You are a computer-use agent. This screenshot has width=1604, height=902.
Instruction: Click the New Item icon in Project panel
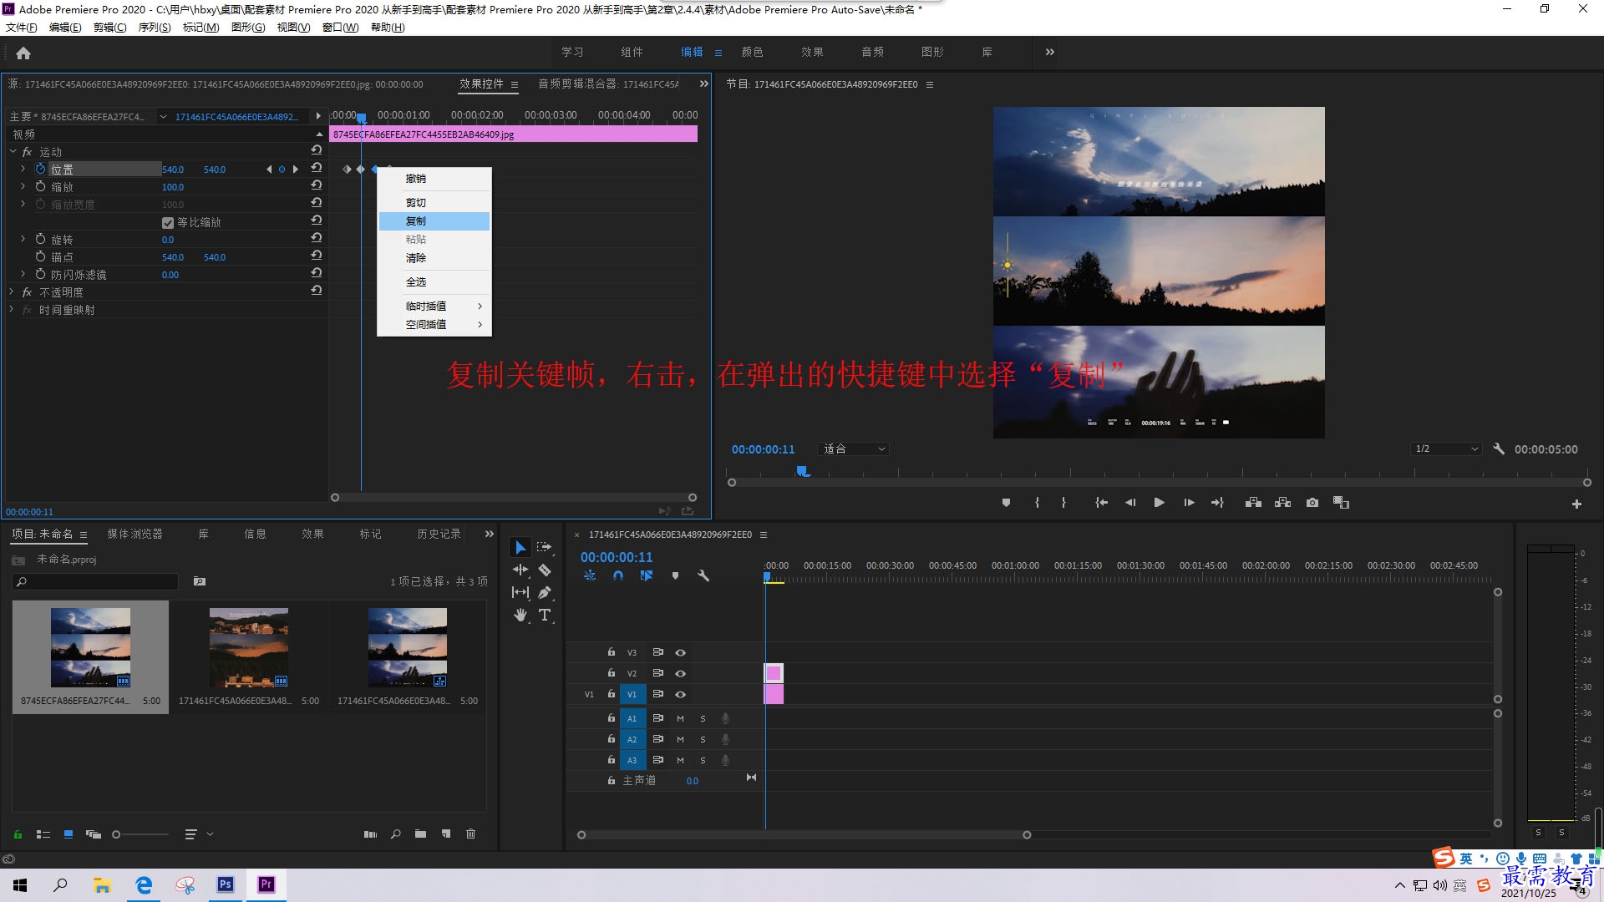coord(446,834)
